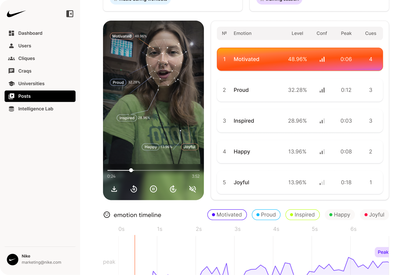Click the 0:12 peak time for Proud
This screenshot has height=275, width=412.
(346, 90)
